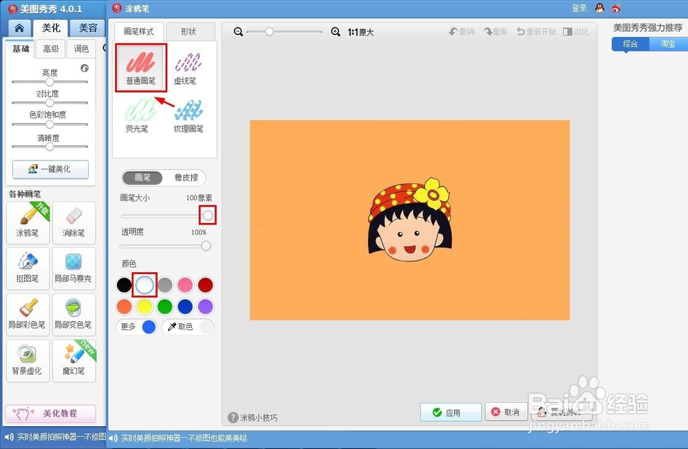Select the 普通画笔 normal brush style
The image size is (688, 449).
click(141, 67)
